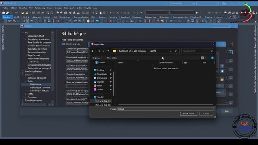This screenshot has width=258, height=145.
Task: Open the Projet menu
Action: point(50,8)
